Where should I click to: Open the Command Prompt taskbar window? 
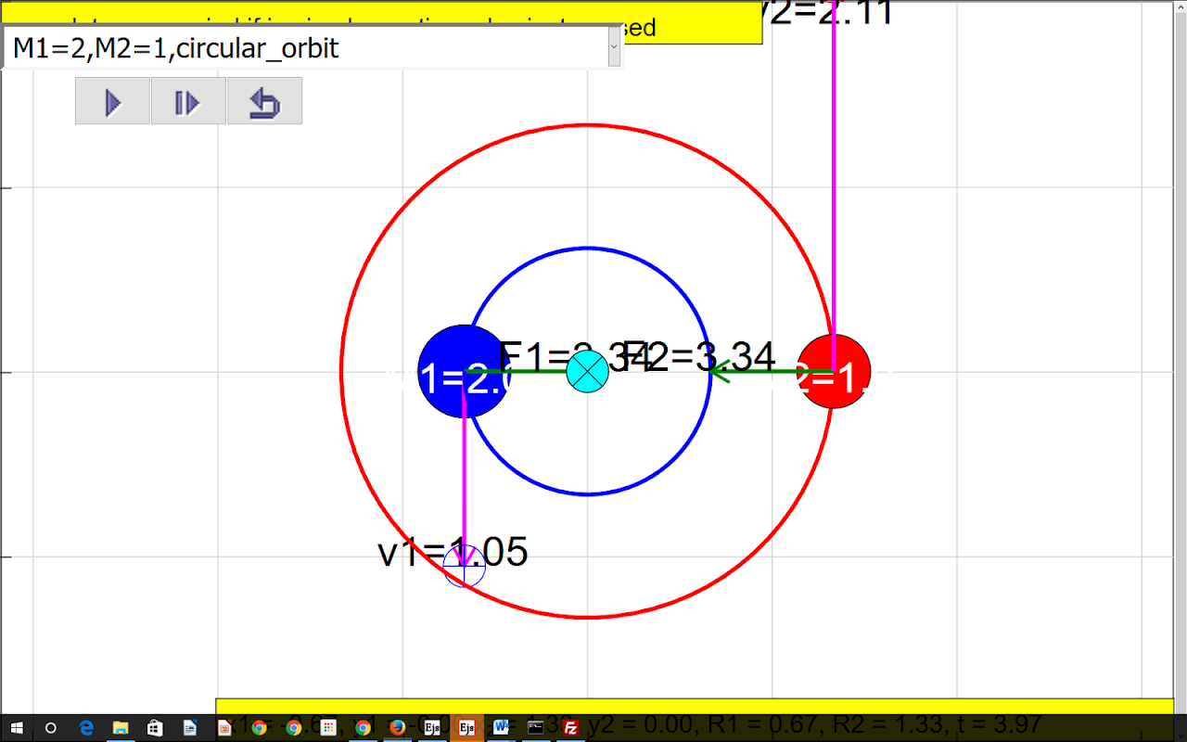point(536,728)
